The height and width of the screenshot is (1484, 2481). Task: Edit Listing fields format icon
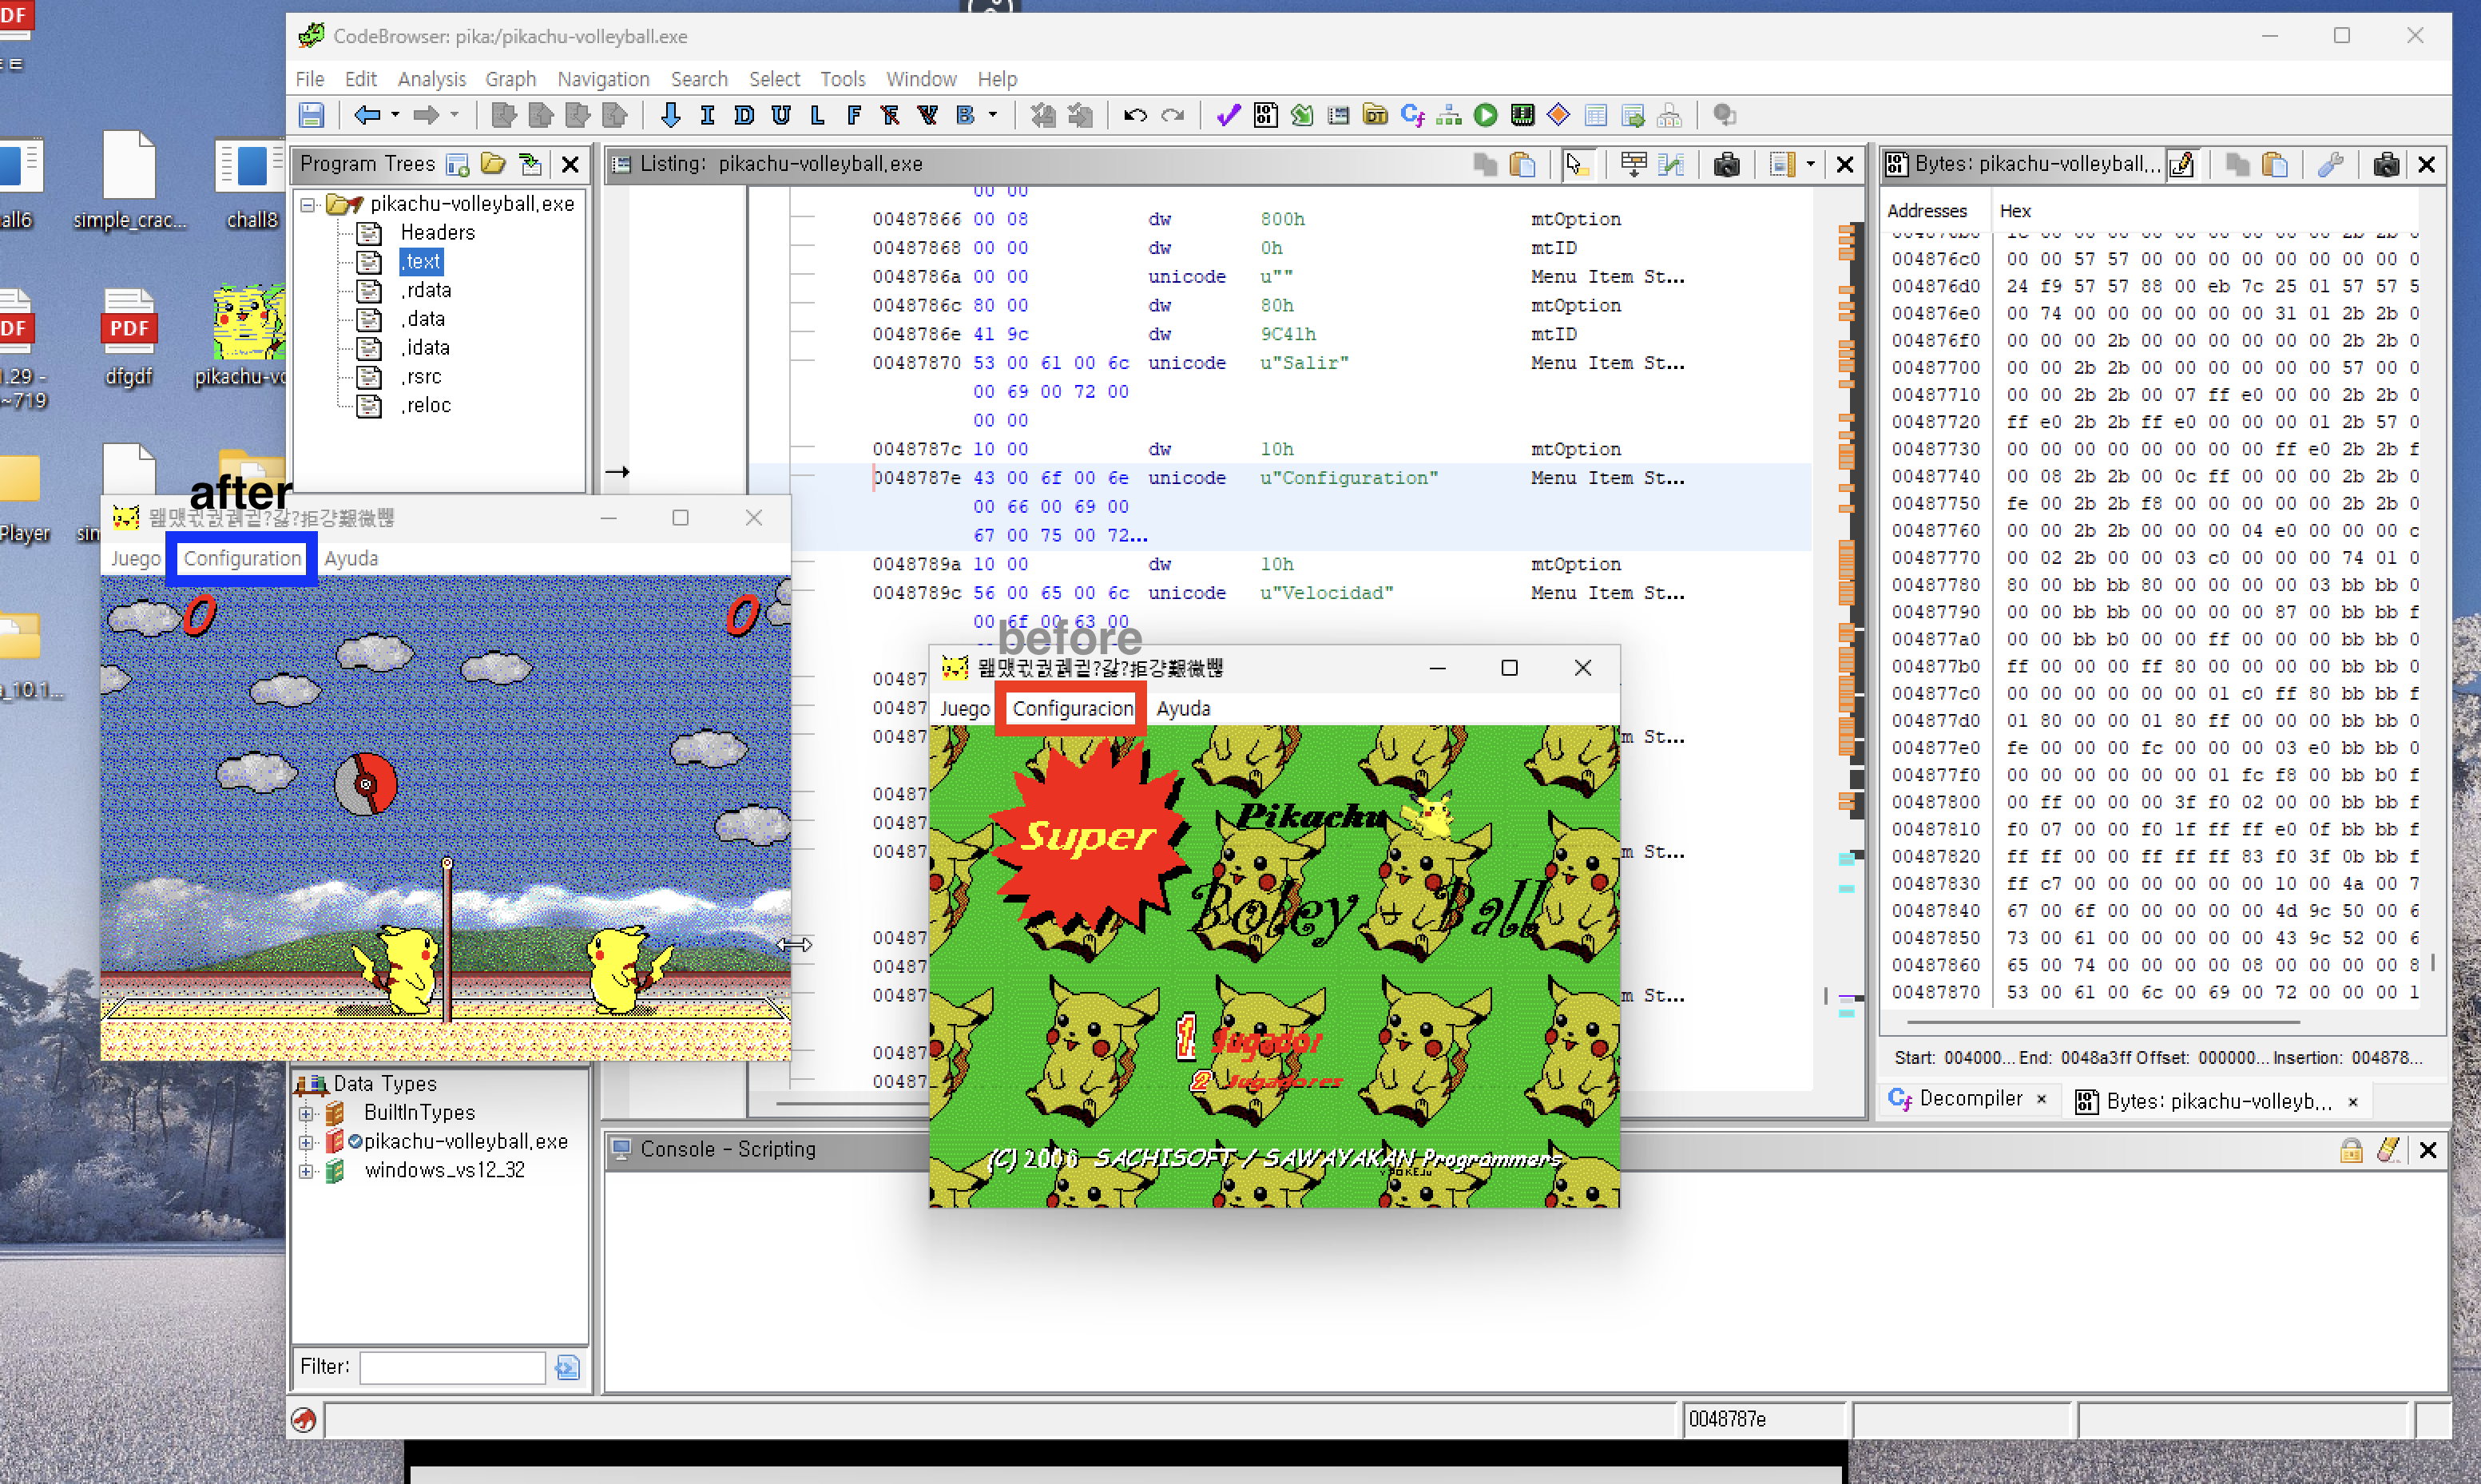(1634, 164)
